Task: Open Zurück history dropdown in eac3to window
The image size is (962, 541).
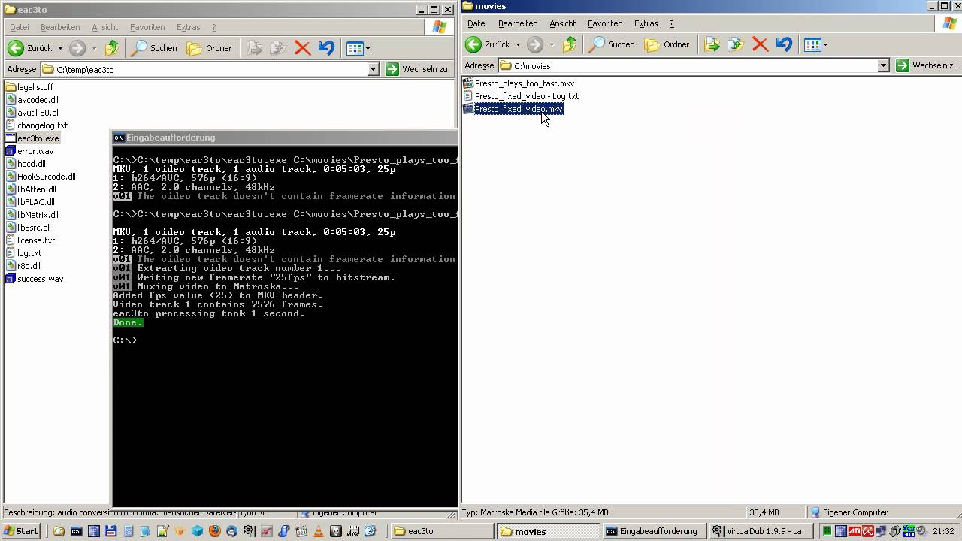Action: (x=60, y=48)
